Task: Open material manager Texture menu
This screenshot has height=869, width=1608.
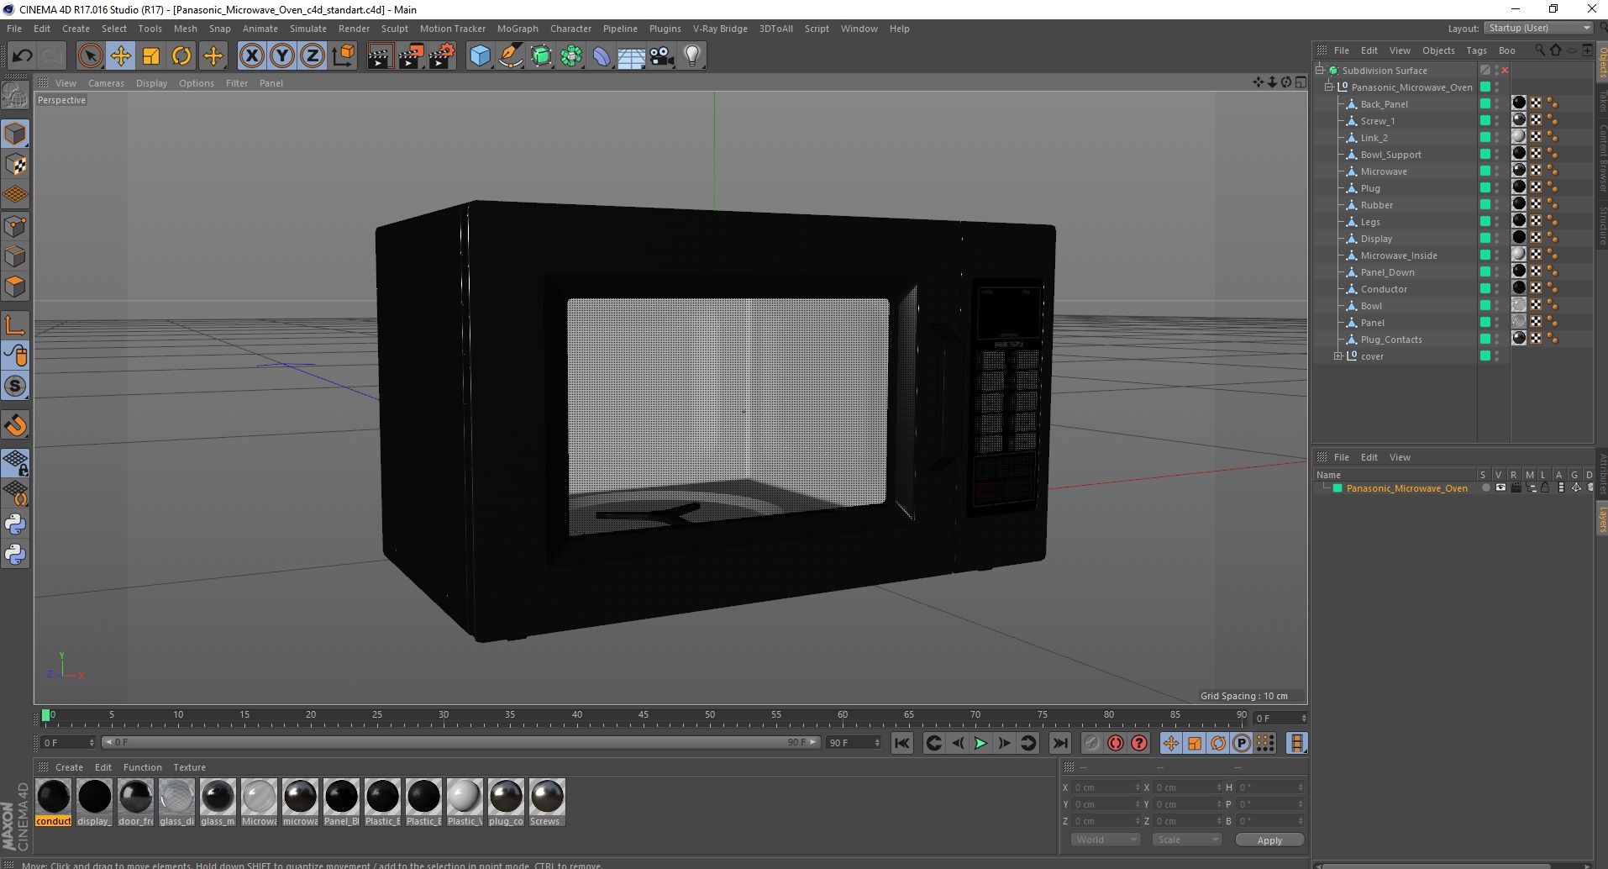Action: point(190,767)
